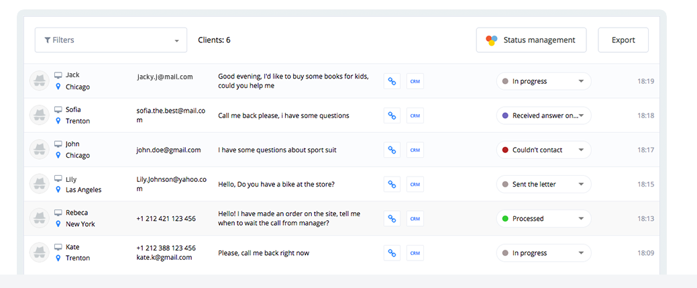The image size is (697, 288).
Task: Click the john.doe@gmail.com email address
Action: tap(168, 150)
